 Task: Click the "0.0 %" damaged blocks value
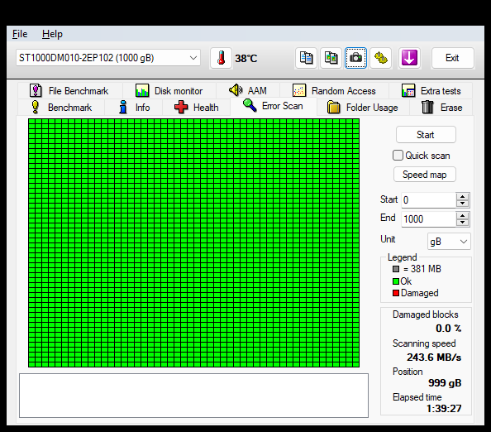point(448,329)
